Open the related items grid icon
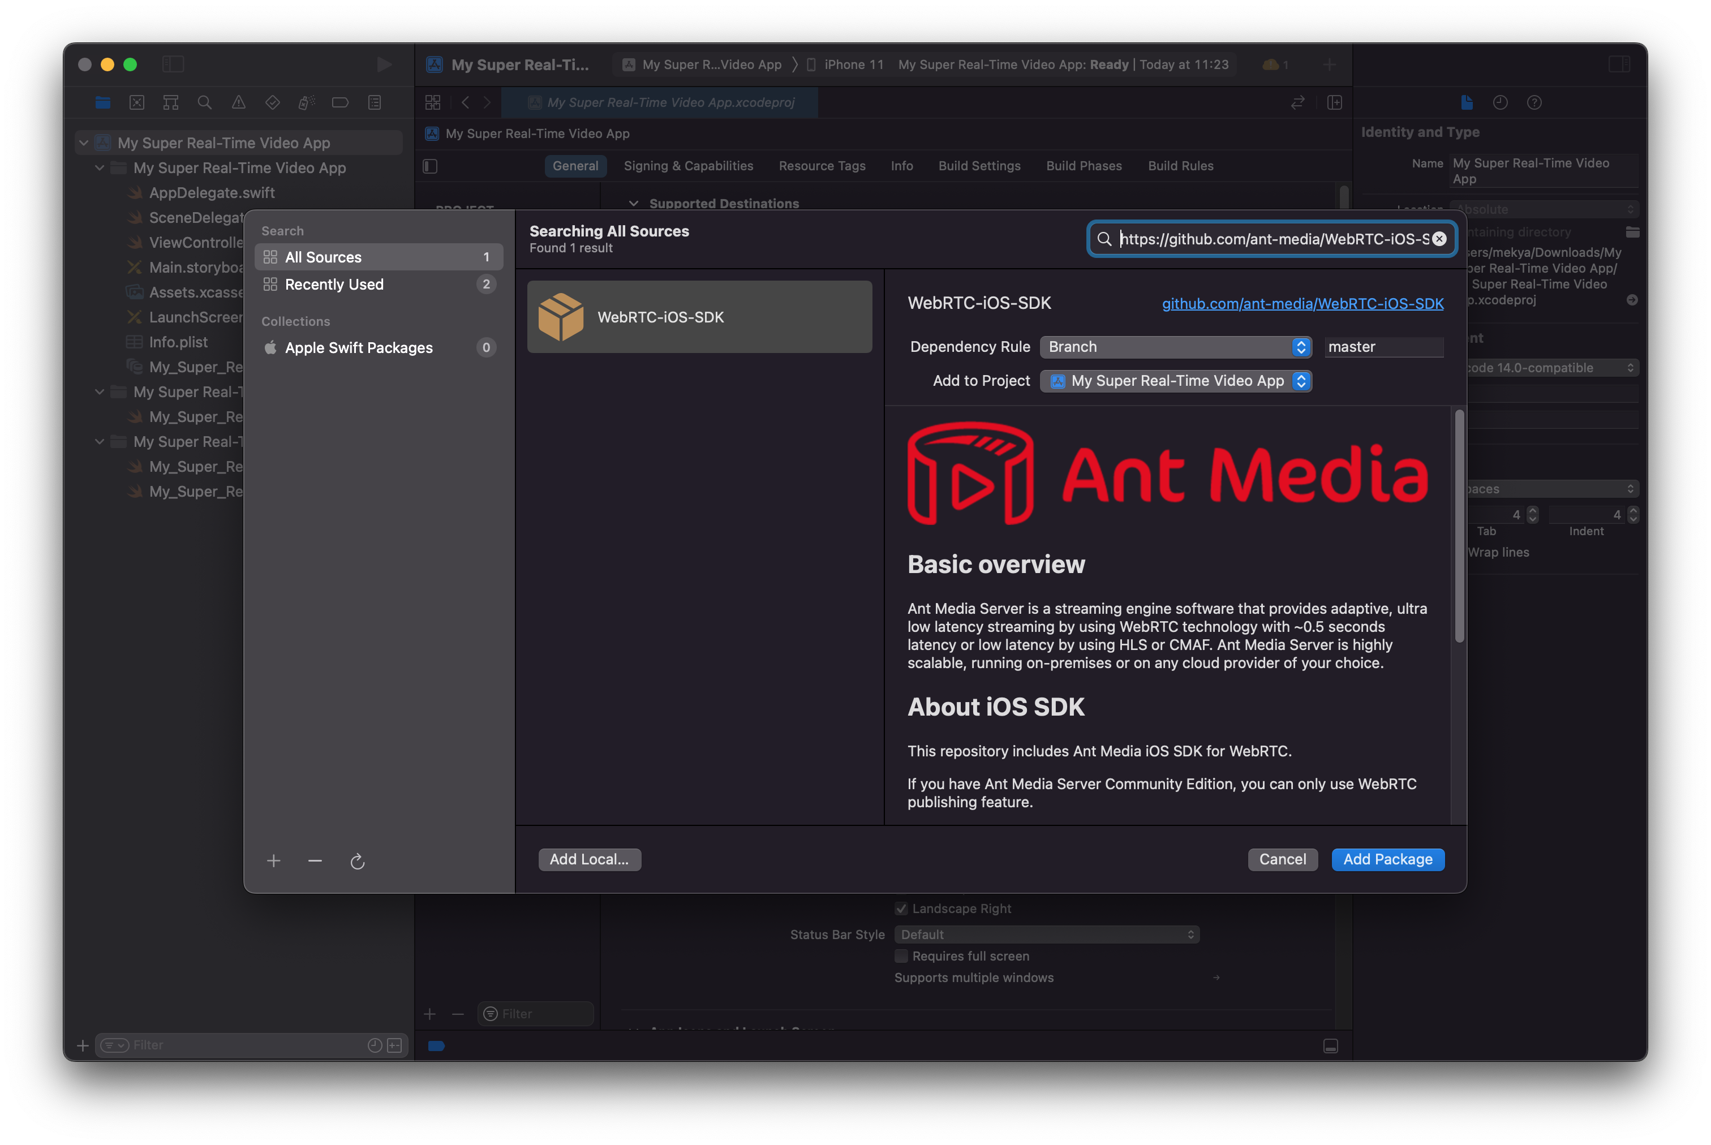Screen dimensions: 1711x1145 pyautogui.click(x=433, y=102)
